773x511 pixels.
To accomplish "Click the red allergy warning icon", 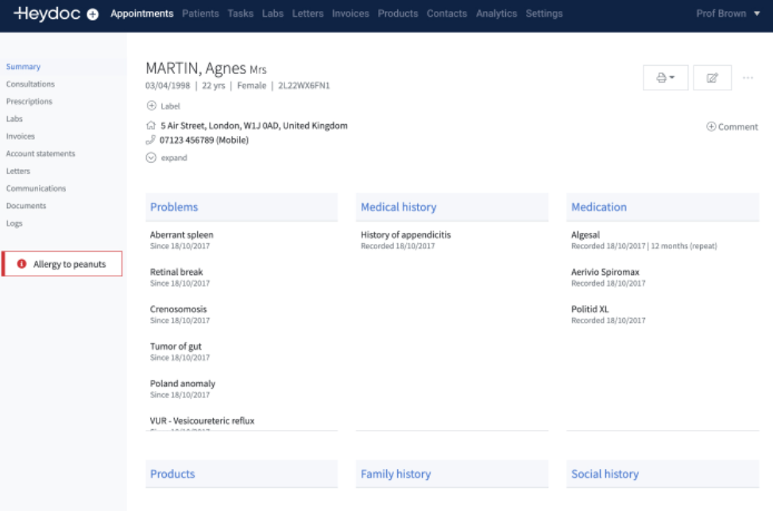I will coord(21,264).
